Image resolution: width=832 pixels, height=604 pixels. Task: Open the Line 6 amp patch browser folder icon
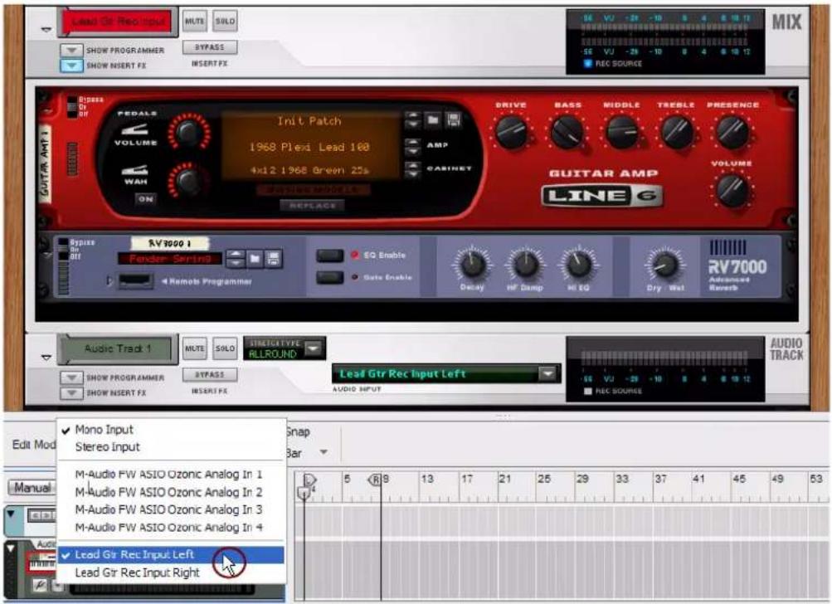[x=433, y=120]
